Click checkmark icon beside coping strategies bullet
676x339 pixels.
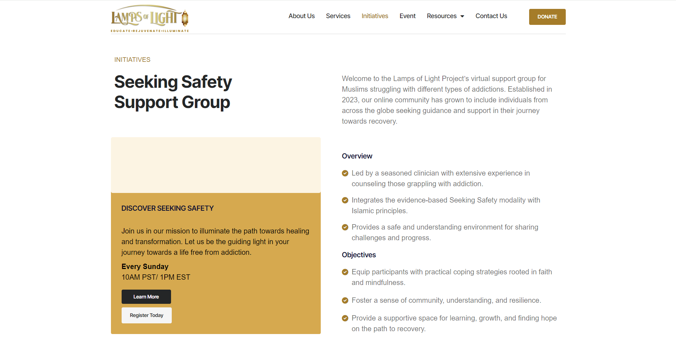[345, 272]
